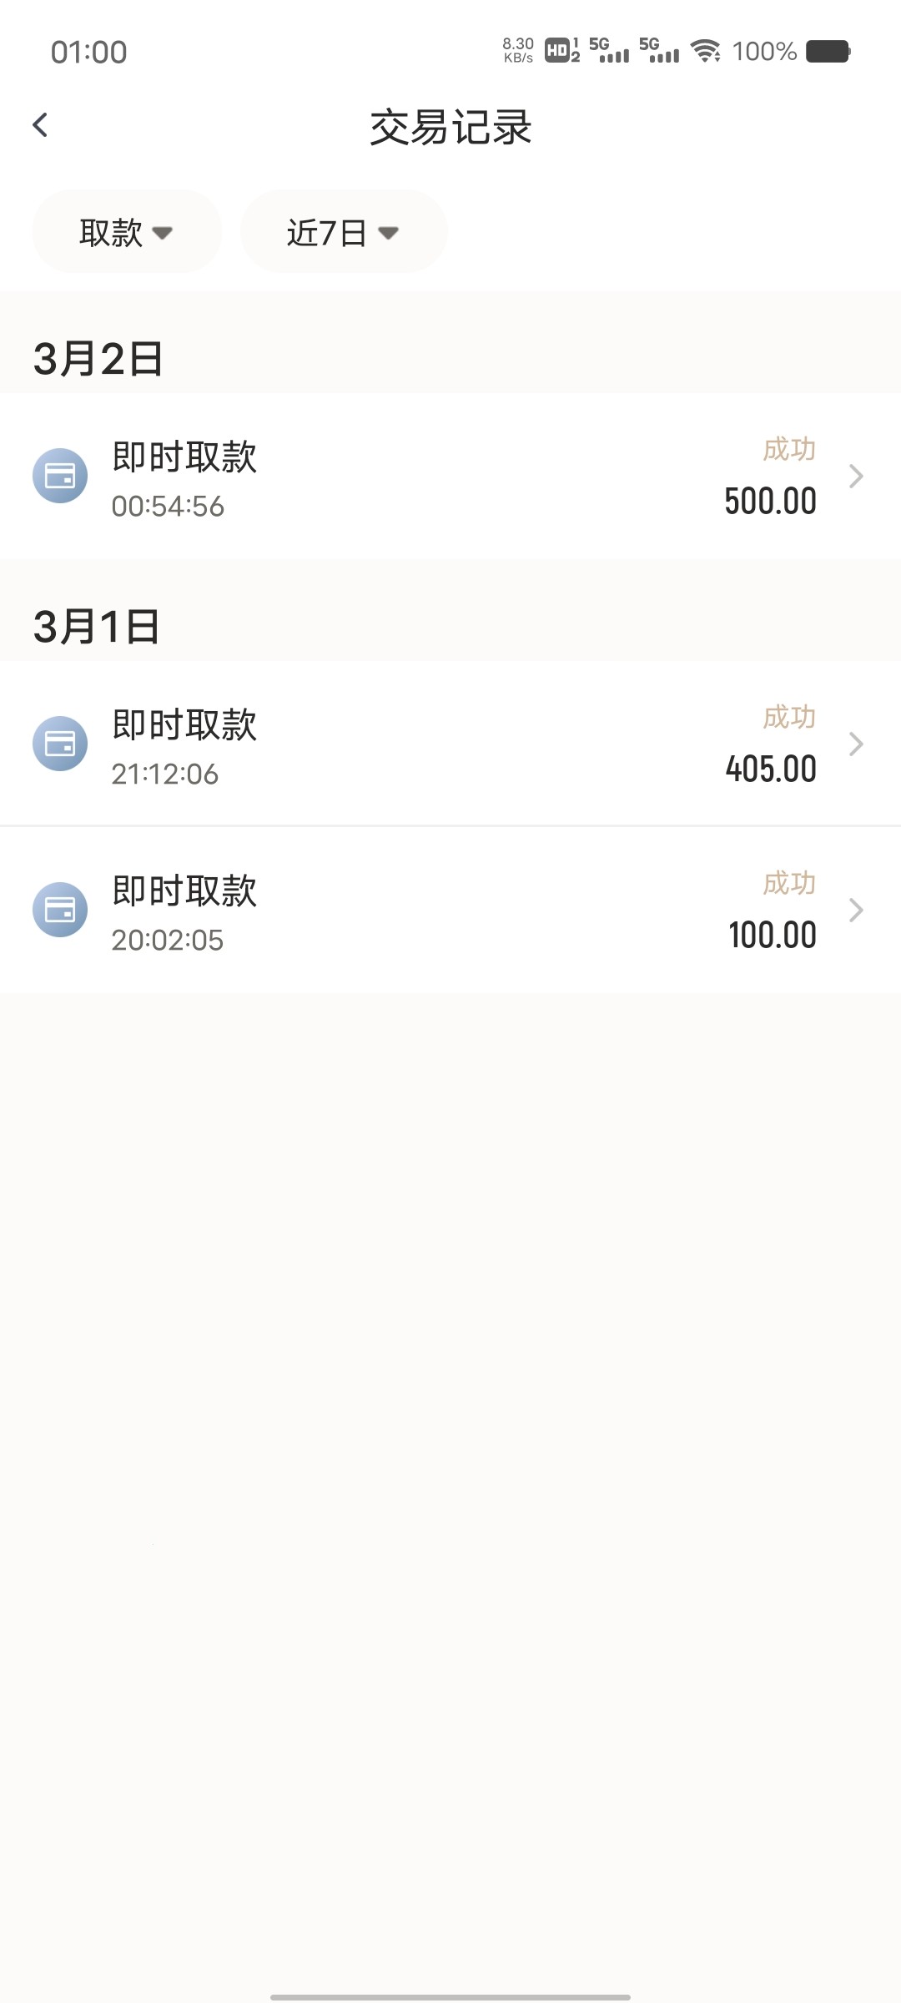Expand details chevron for 500.00 withdrawal
The width and height of the screenshot is (901, 2003).
point(856,476)
